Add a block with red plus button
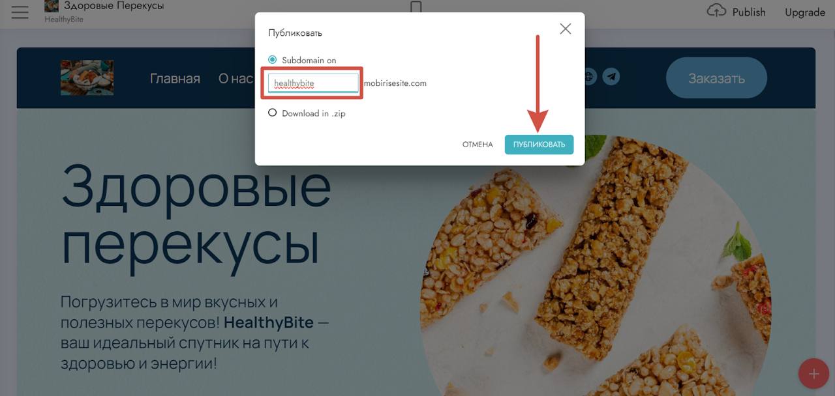This screenshot has width=835, height=396. pyautogui.click(x=814, y=374)
